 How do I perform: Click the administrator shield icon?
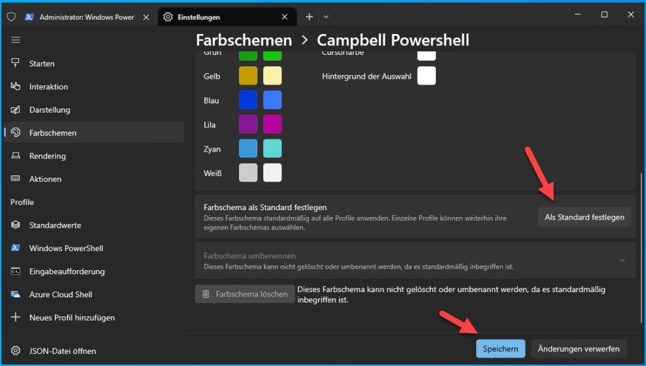(11, 17)
